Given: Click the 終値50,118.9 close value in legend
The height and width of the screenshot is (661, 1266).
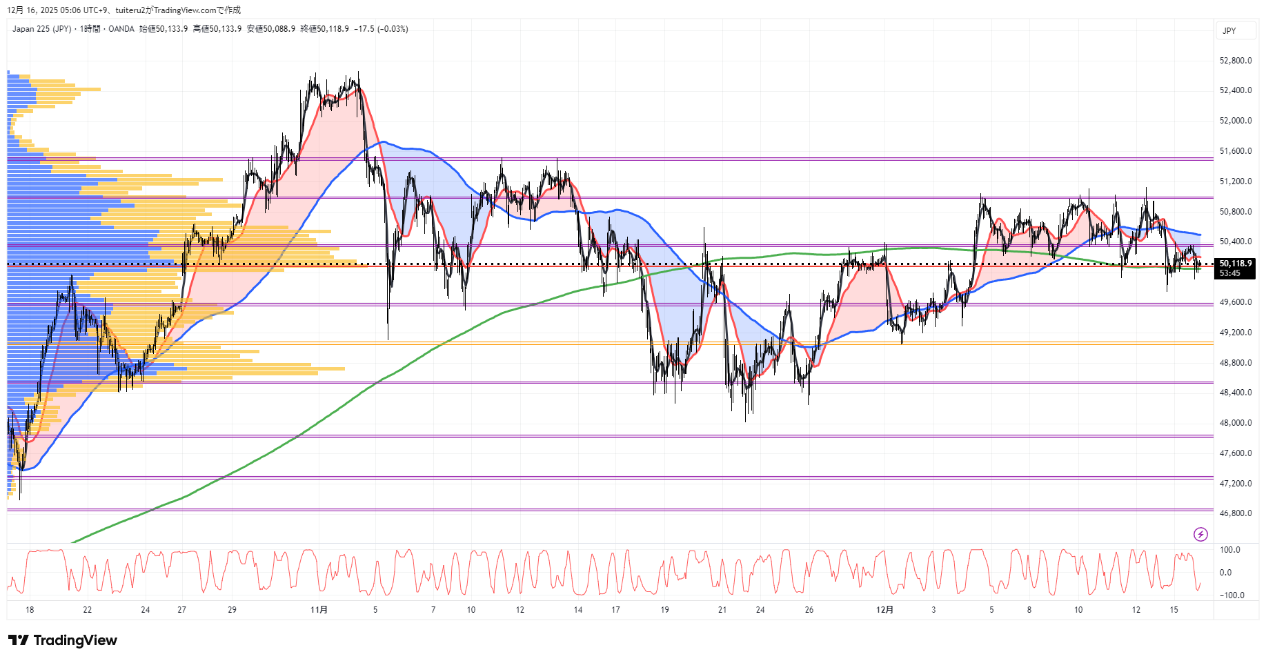Looking at the screenshot, I should pos(324,29).
